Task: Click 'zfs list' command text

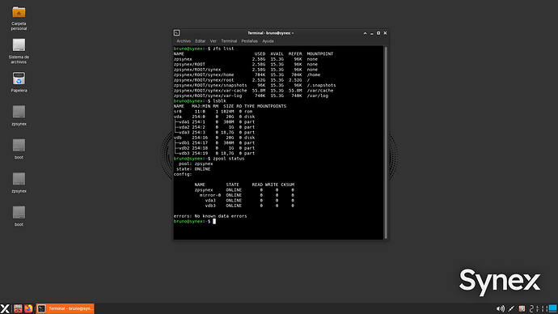Action: [223, 49]
